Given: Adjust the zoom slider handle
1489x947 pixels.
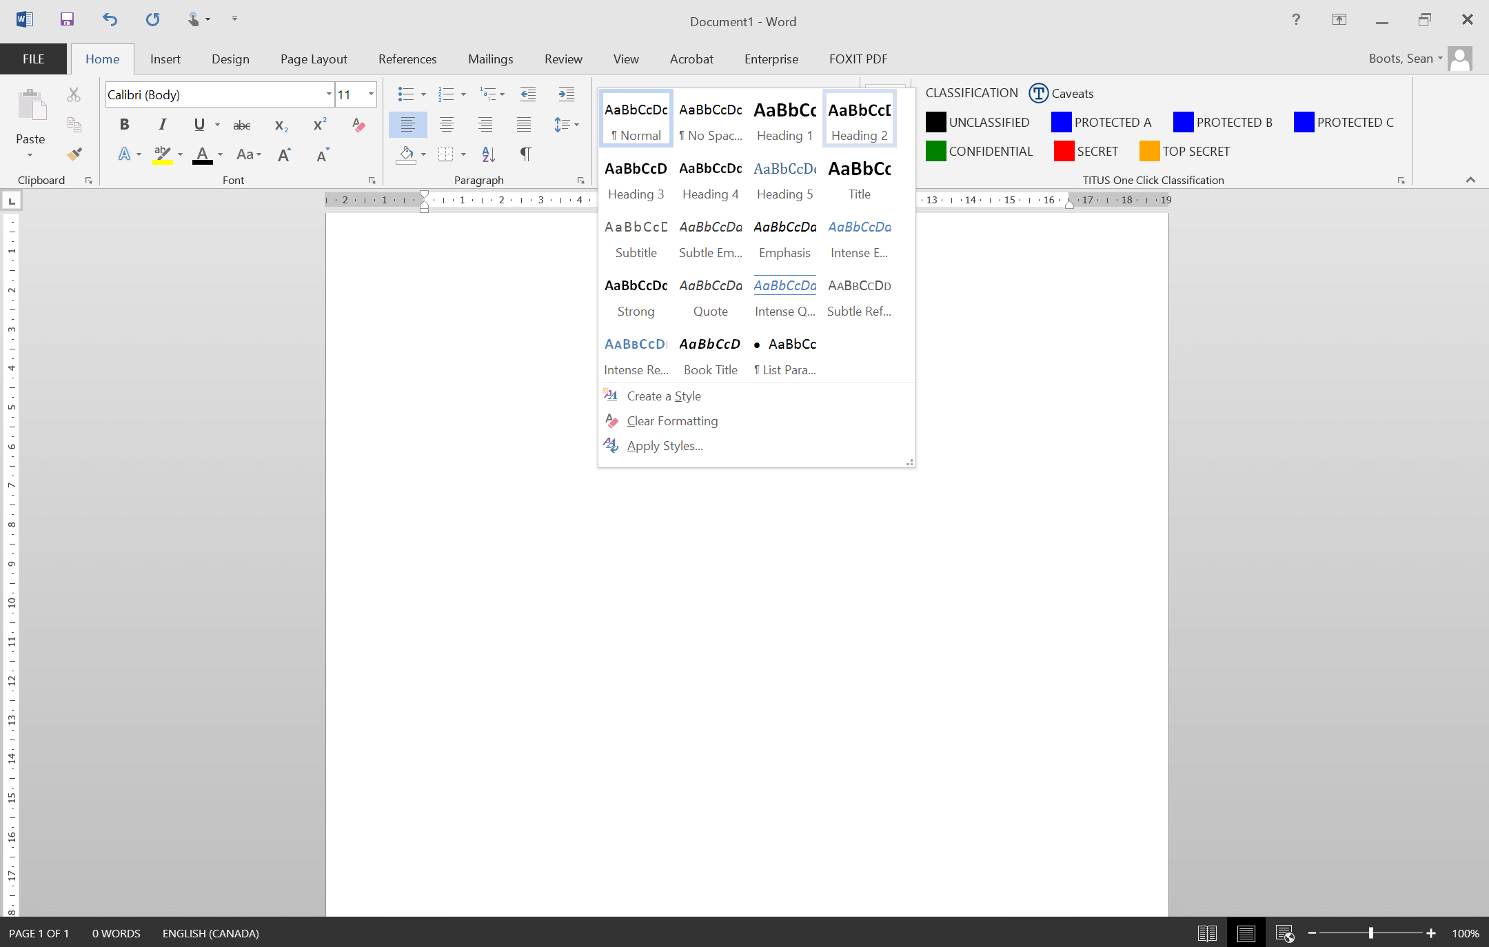Looking at the screenshot, I should click(x=1370, y=933).
